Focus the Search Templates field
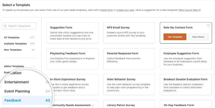215x108 pixels. pos(19,26)
